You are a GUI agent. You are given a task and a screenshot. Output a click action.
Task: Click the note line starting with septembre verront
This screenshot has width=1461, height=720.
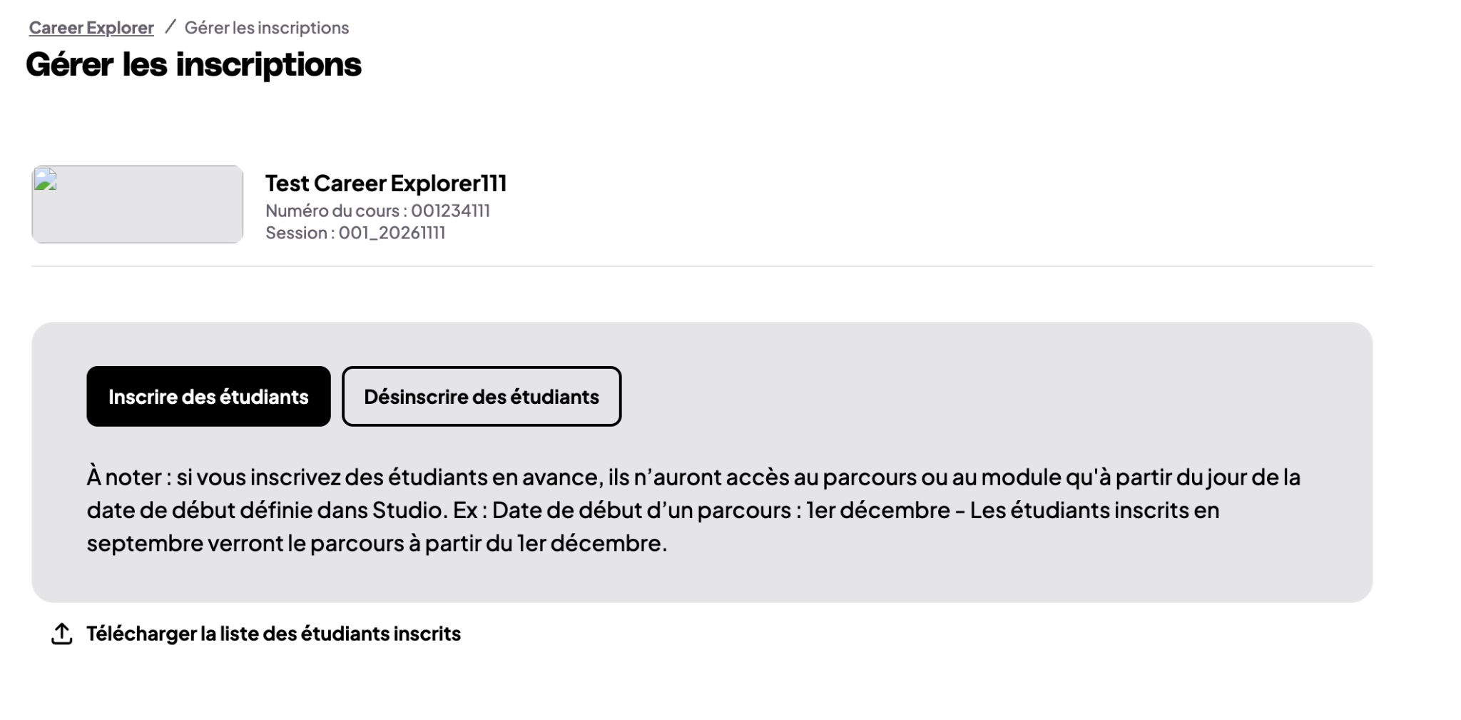[x=377, y=543]
